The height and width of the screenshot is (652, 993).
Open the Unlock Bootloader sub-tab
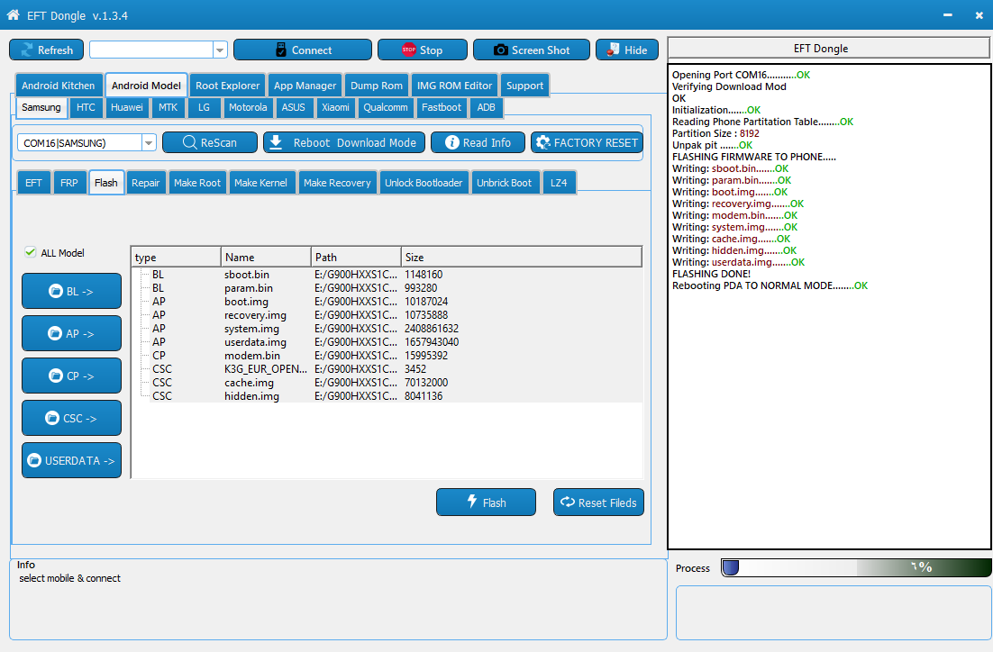424,183
